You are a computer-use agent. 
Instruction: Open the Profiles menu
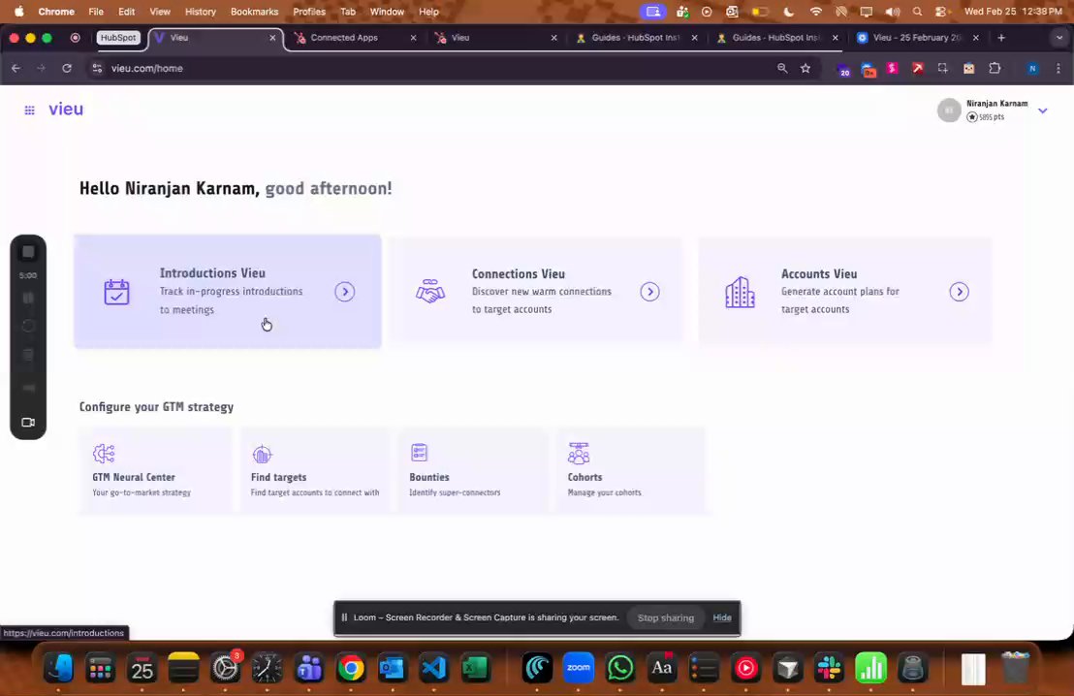click(x=309, y=12)
